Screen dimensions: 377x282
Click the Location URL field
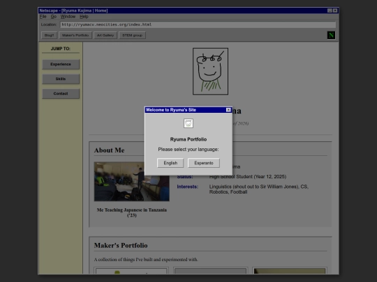(x=198, y=24)
